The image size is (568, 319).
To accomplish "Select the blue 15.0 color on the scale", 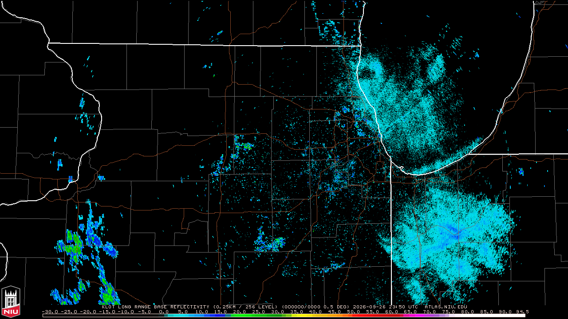I will point(221,315).
